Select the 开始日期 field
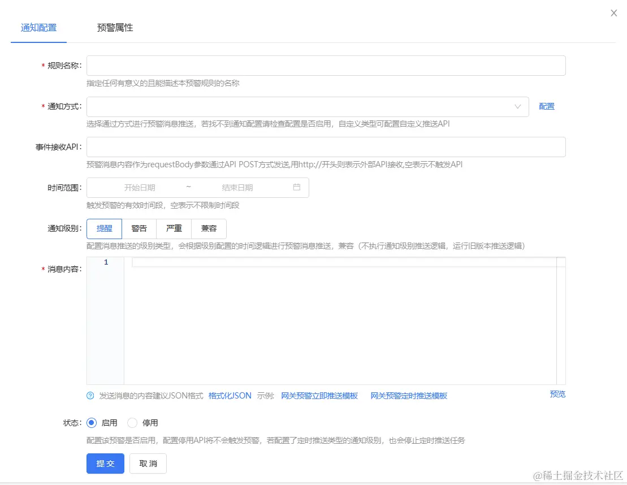The width and height of the screenshot is (627, 485). point(140,188)
